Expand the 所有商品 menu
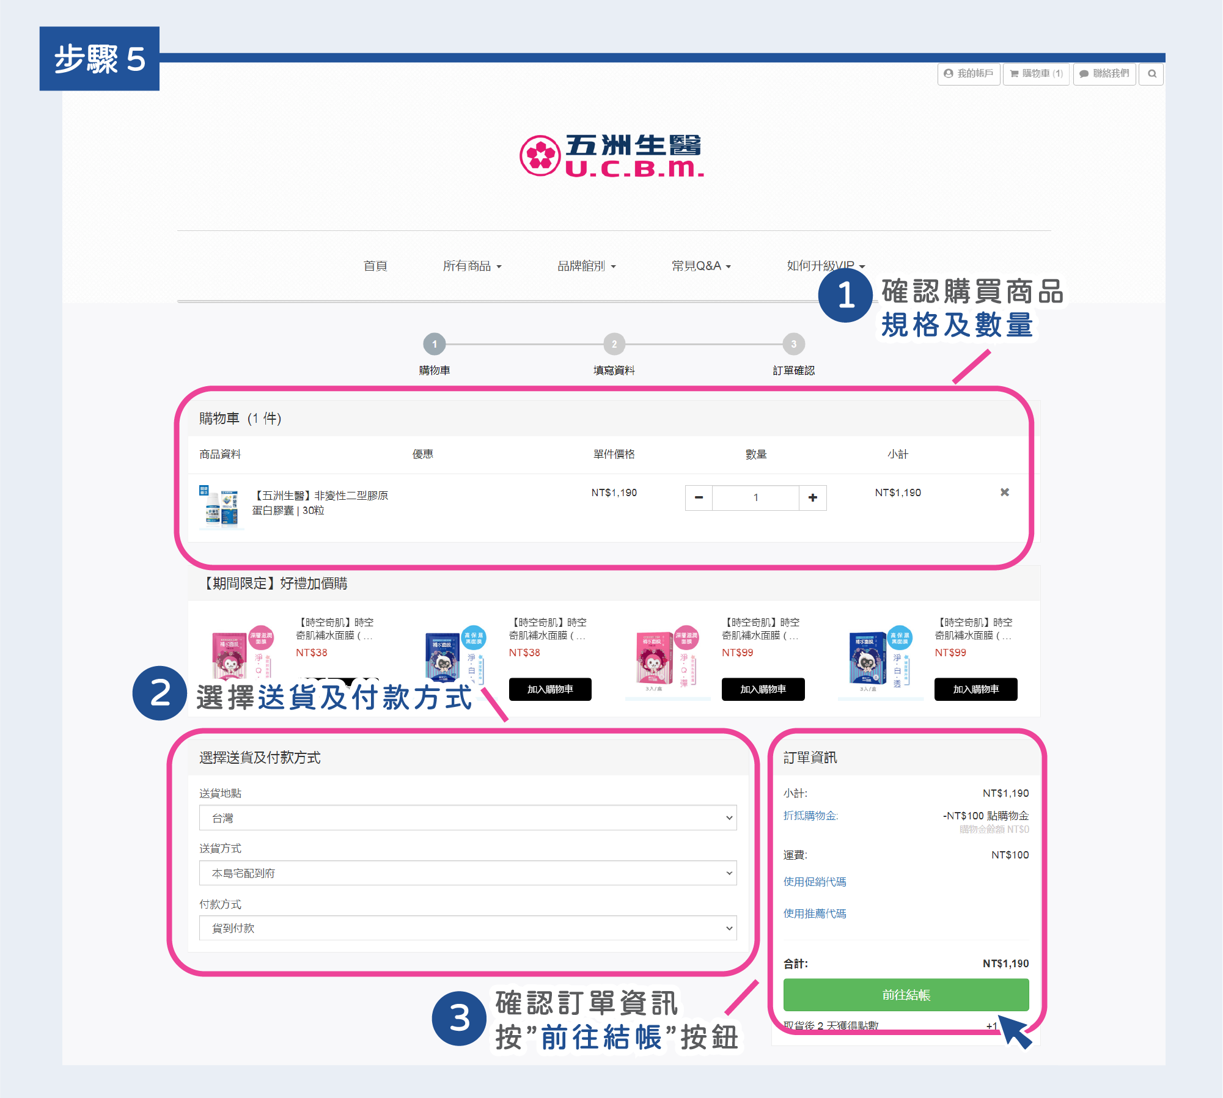Image resolution: width=1223 pixels, height=1098 pixels. click(x=472, y=266)
